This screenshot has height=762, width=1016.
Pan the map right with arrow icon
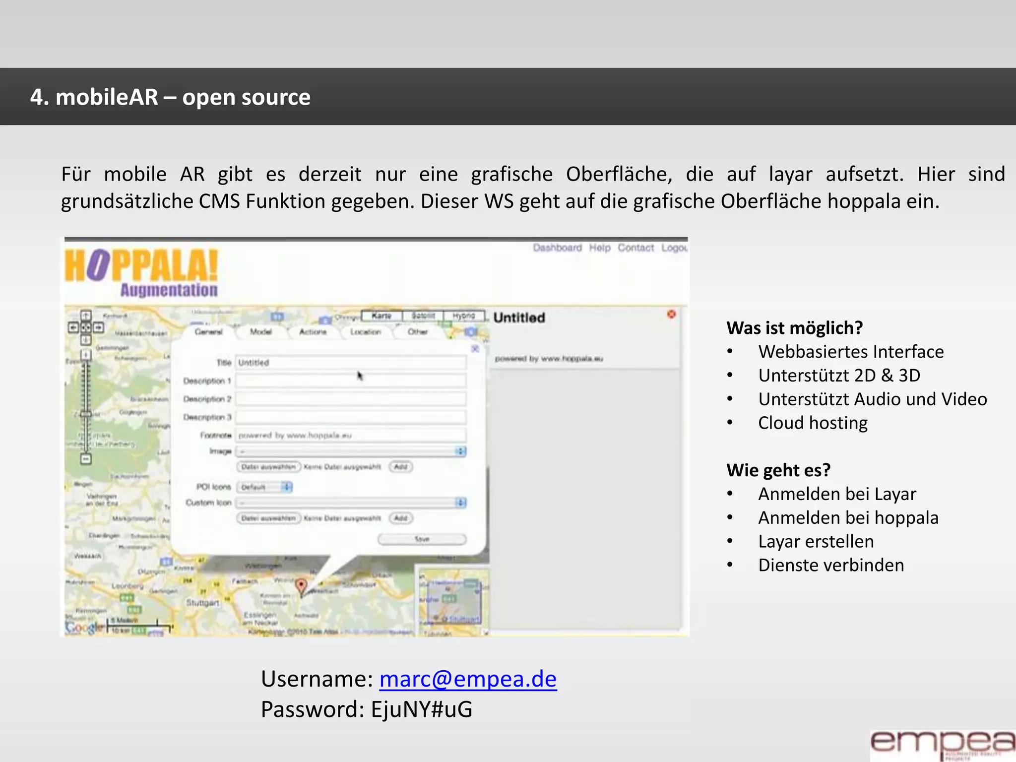(x=99, y=327)
